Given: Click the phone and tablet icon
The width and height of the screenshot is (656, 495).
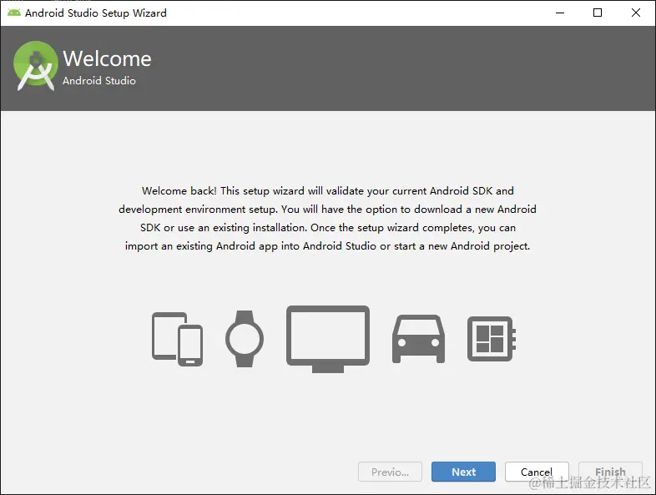Looking at the screenshot, I should pyautogui.click(x=178, y=339).
